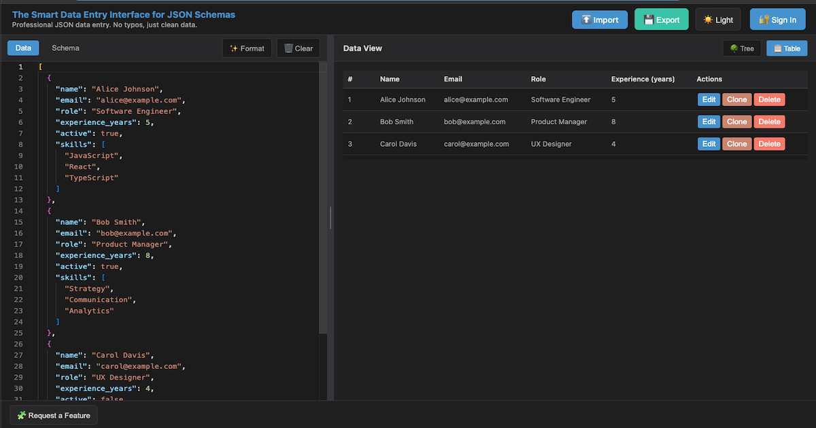The height and width of the screenshot is (428, 816).
Task: Click the panel divider handle
Action: click(330, 218)
